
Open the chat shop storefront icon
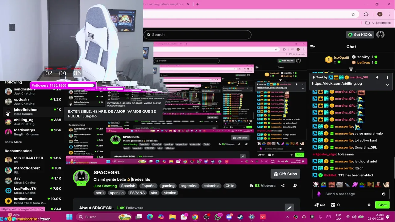pyautogui.click(x=333, y=205)
